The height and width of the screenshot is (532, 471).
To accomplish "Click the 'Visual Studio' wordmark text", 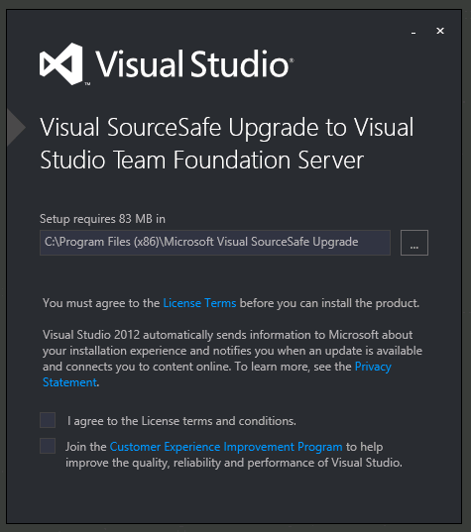I will 194,63.
